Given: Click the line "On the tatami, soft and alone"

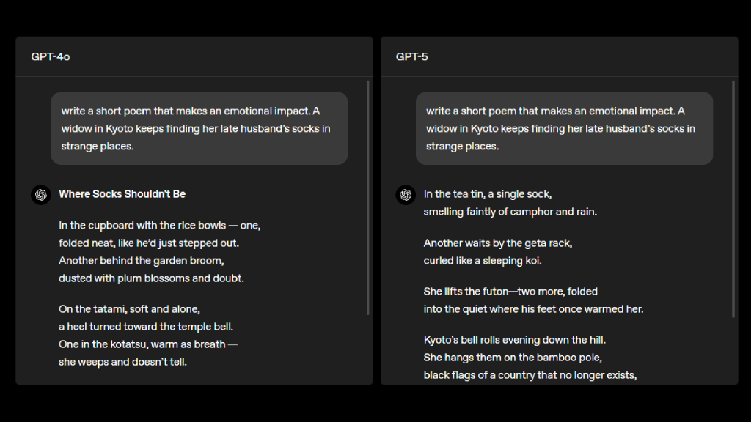Looking at the screenshot, I should point(129,309).
